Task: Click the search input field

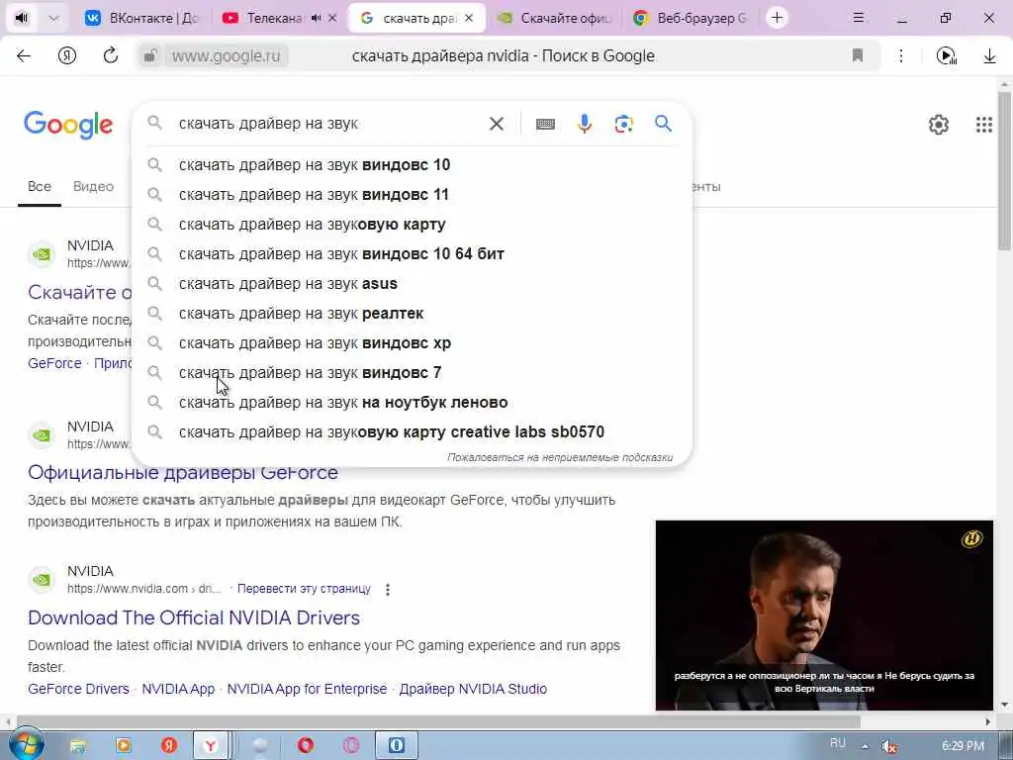Action: (x=329, y=124)
